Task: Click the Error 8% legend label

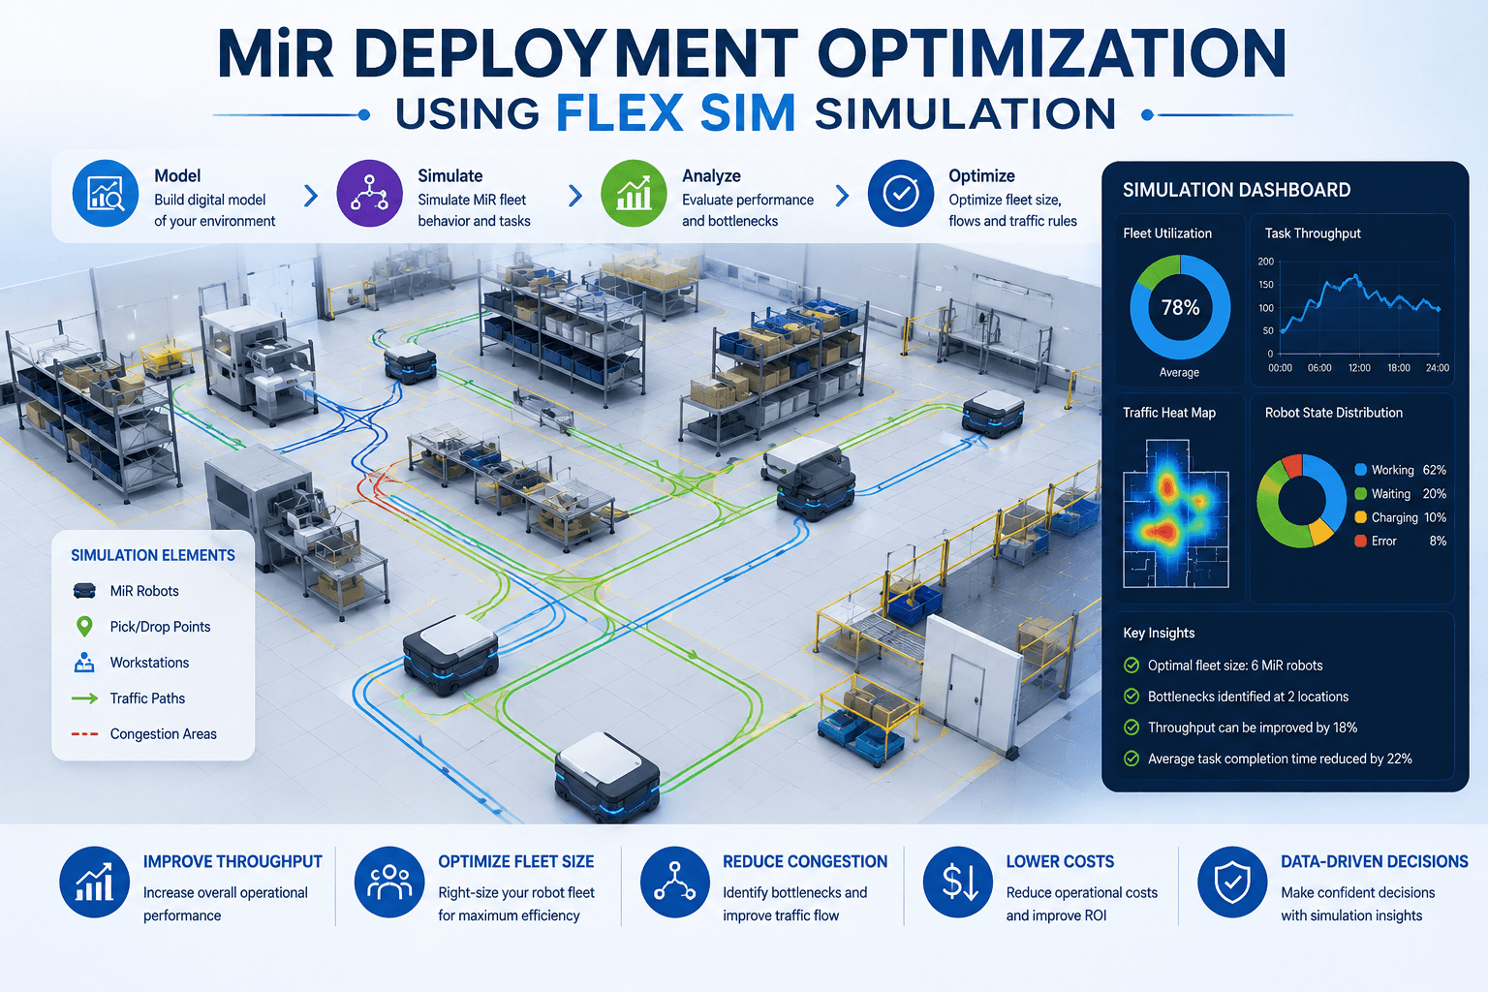Action: [1409, 541]
